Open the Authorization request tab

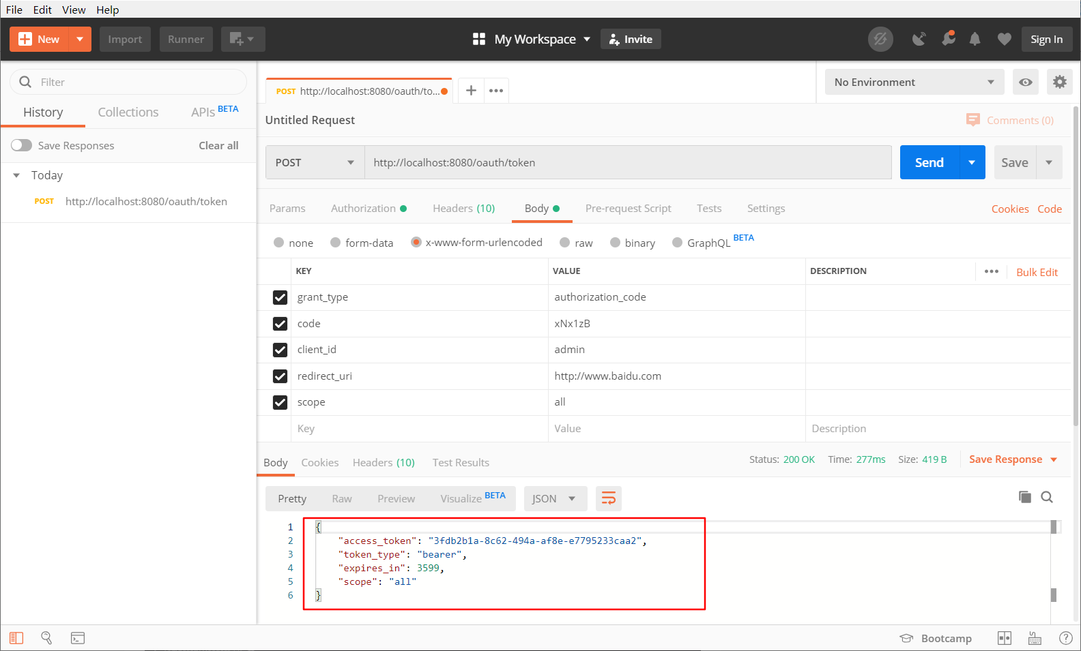point(363,209)
